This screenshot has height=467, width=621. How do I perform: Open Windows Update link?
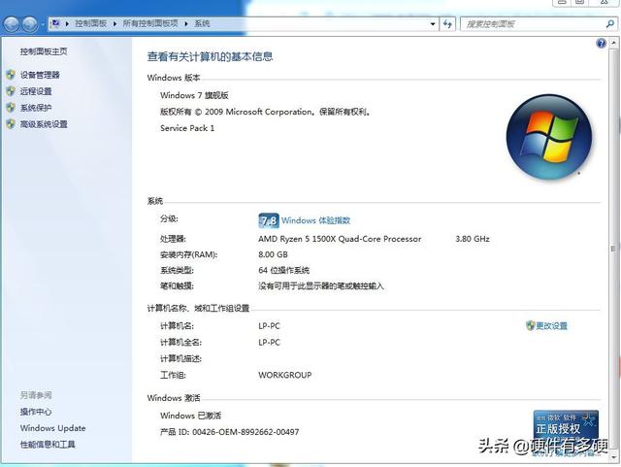pos(53,428)
